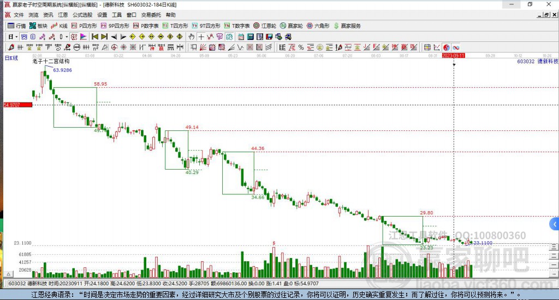Open the calendar icon
This screenshot has width=559, height=300.
[241, 37]
